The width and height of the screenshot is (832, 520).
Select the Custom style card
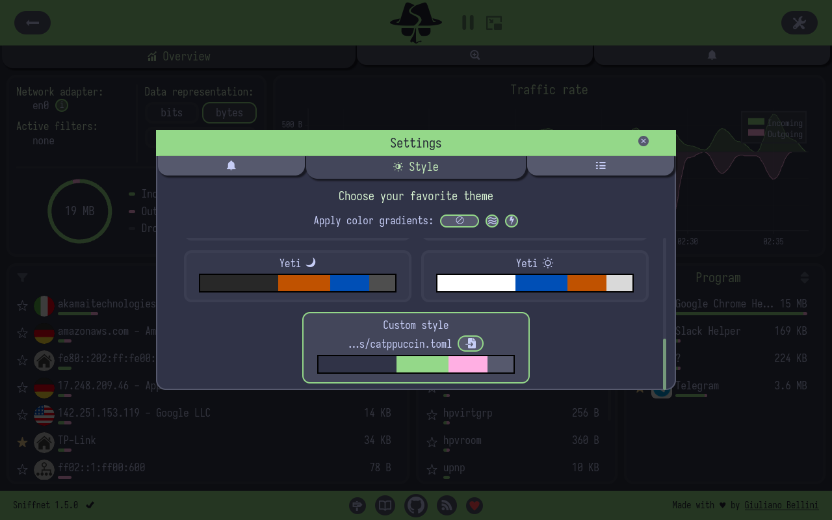point(416,348)
